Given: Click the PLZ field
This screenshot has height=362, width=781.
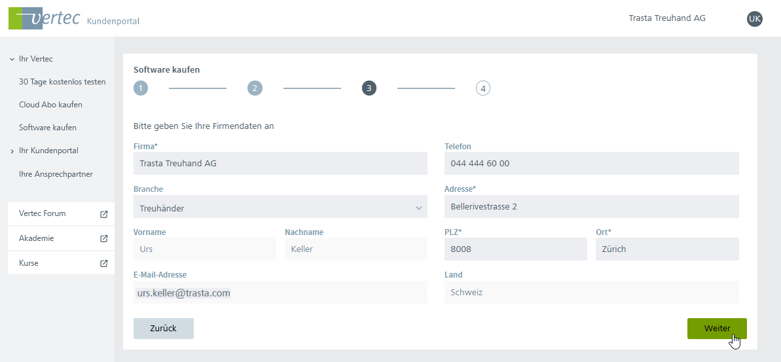Looking at the screenshot, I should click(515, 249).
